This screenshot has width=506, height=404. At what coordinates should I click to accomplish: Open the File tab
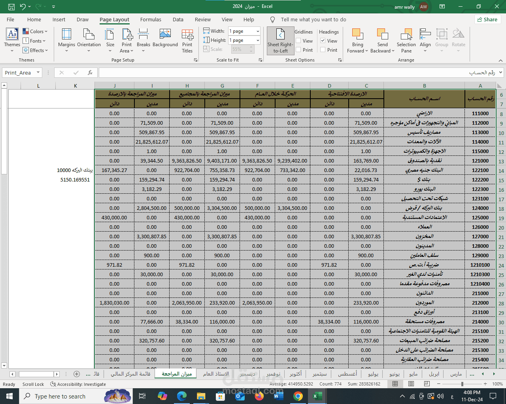(11, 19)
